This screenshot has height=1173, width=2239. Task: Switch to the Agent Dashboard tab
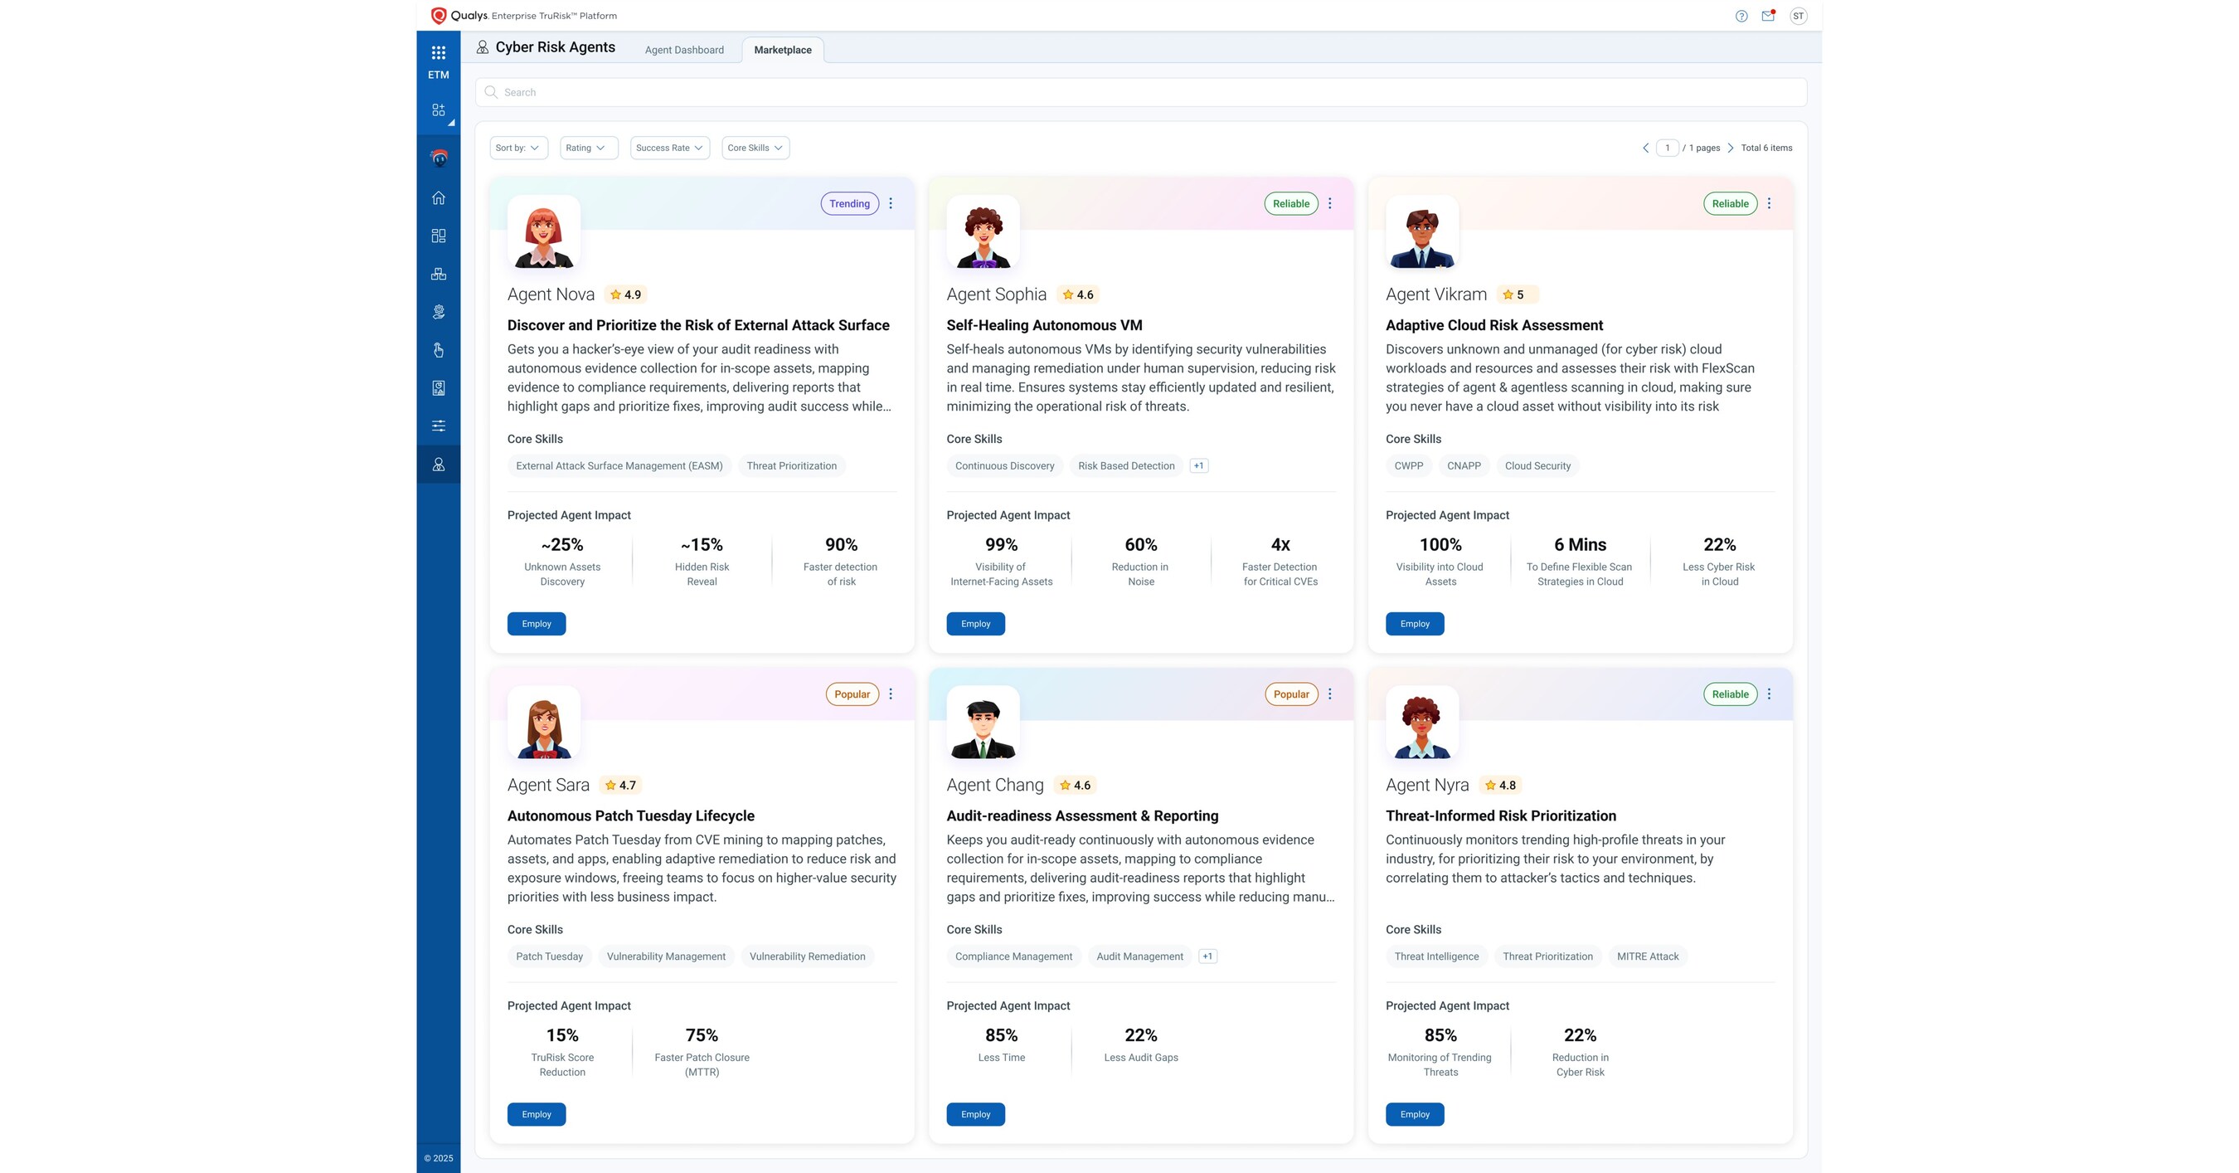pyautogui.click(x=684, y=50)
